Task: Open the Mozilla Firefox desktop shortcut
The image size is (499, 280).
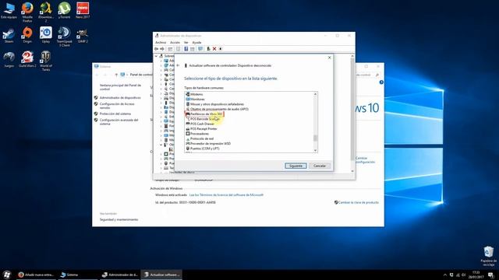Action: coord(27,12)
